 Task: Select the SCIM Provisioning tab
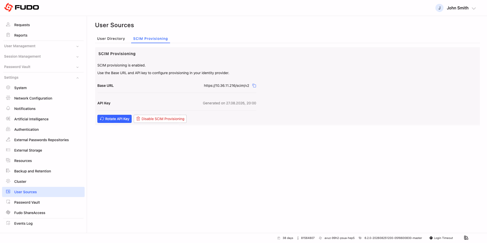150,39
